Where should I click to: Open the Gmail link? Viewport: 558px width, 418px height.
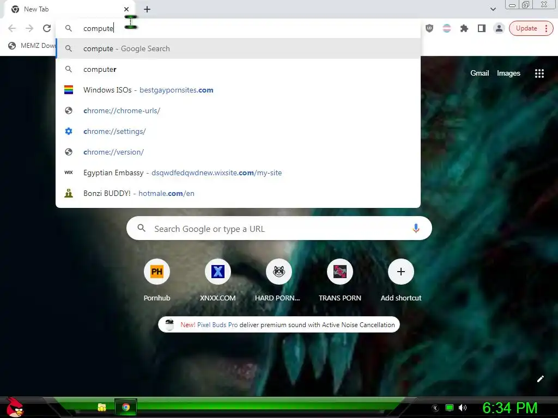pyautogui.click(x=480, y=73)
